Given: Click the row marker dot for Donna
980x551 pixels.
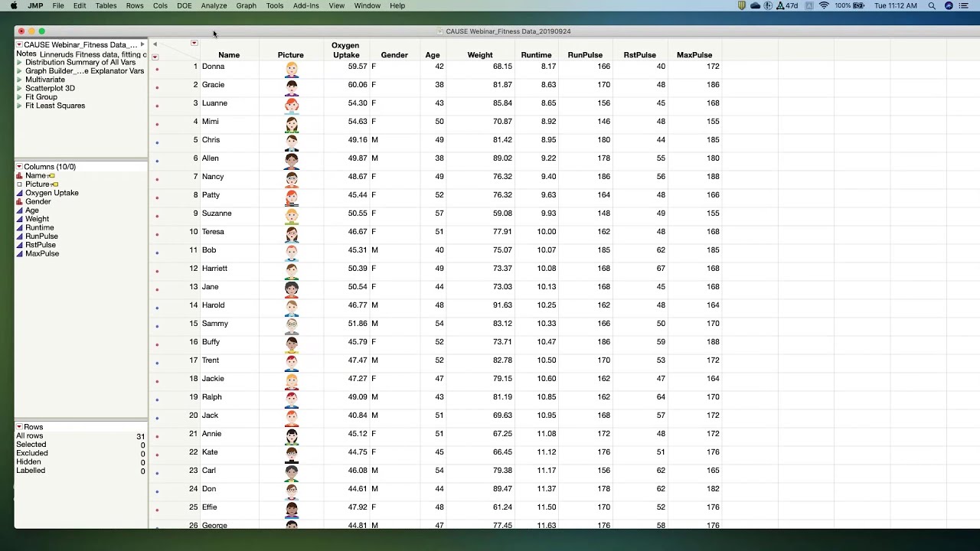Looking at the screenshot, I should click(x=157, y=69).
